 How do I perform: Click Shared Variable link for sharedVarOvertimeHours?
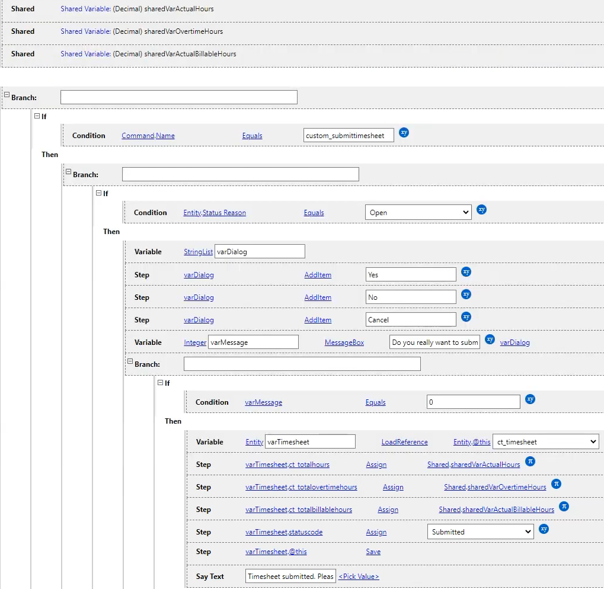pos(85,31)
